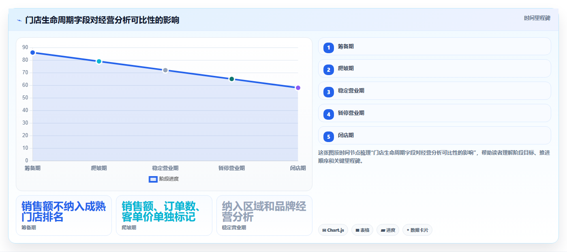This screenshot has height=252, width=567.
Task: Click the y-axis value 0
Action: (27, 160)
